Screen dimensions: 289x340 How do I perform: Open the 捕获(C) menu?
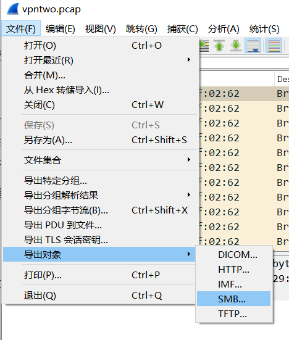pyautogui.click(x=182, y=28)
